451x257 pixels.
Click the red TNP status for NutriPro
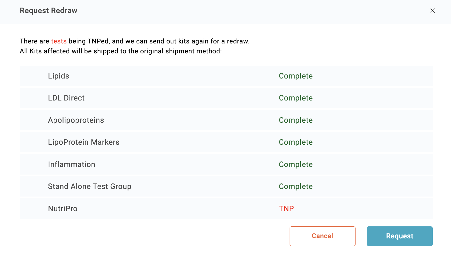(286, 209)
